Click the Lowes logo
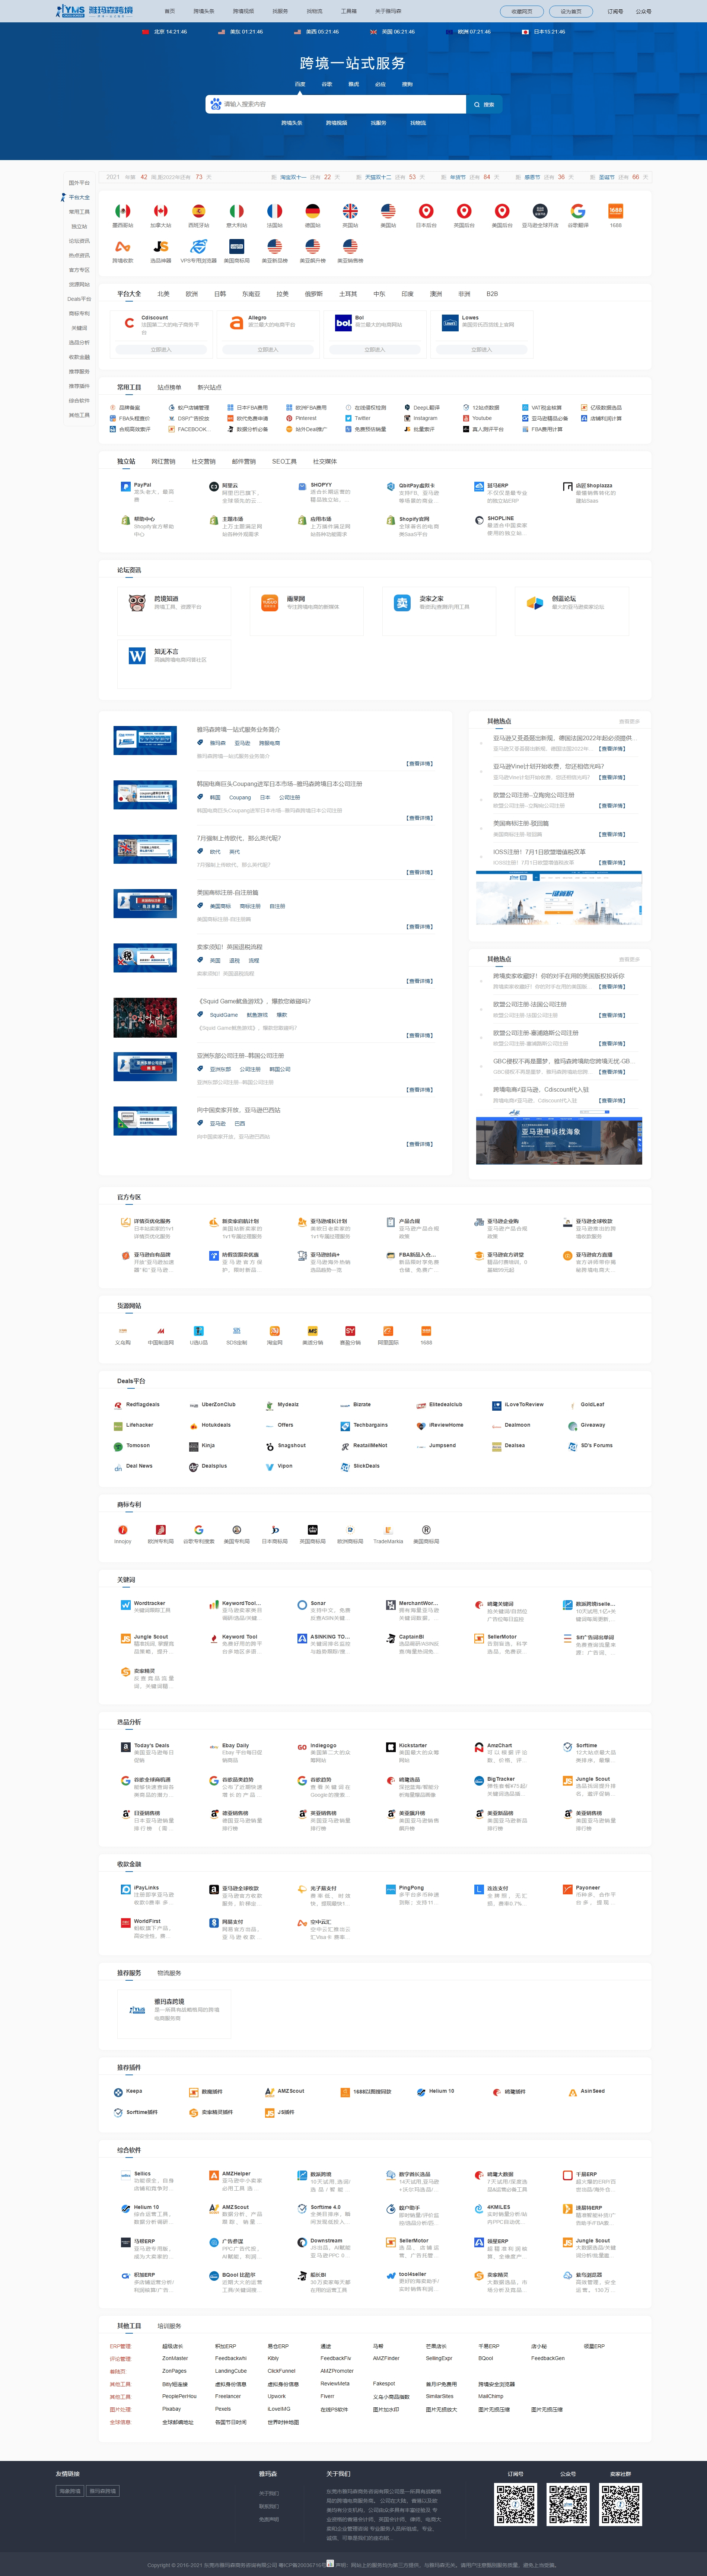 (x=450, y=323)
